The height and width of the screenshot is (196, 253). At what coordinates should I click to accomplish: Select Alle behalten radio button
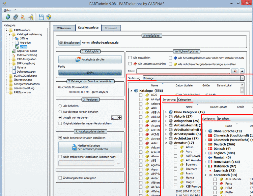[x=60, y=106]
